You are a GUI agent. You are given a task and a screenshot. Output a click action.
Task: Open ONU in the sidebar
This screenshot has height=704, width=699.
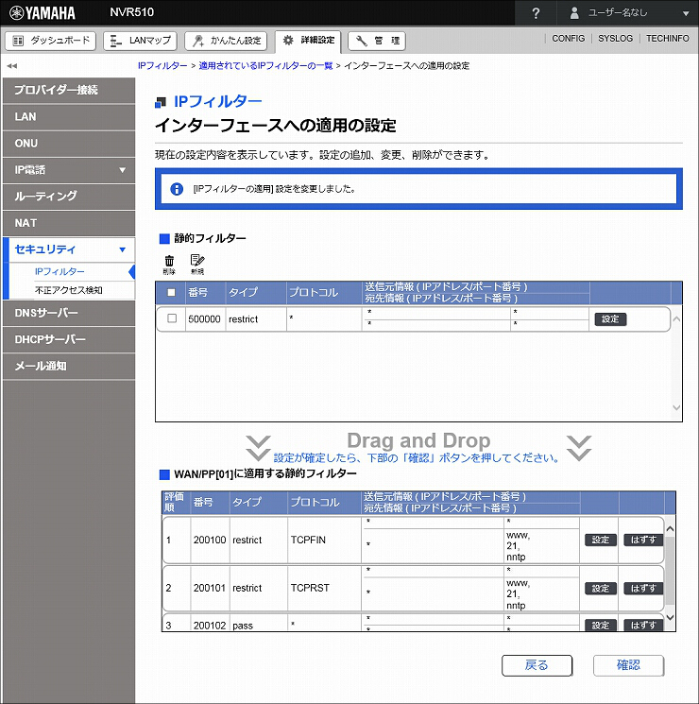click(x=69, y=144)
